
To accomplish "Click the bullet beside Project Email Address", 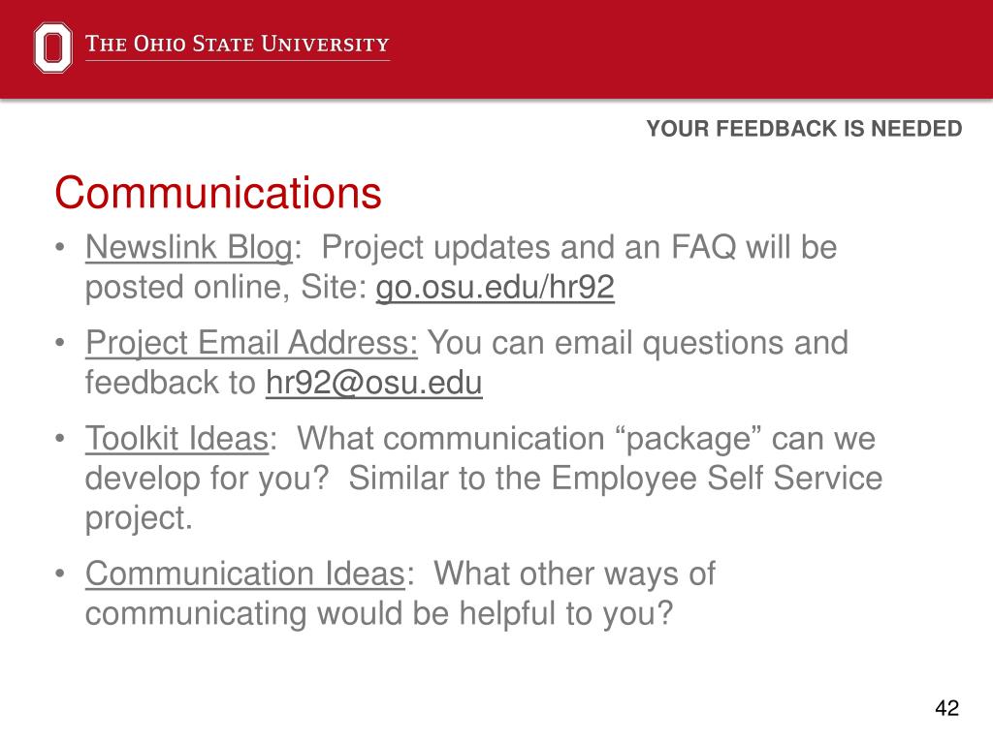I will (60, 343).
